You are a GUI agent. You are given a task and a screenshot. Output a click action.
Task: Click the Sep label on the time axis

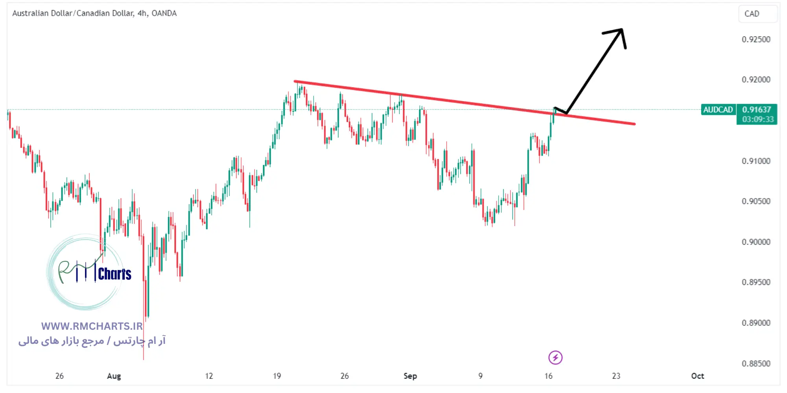pos(410,376)
